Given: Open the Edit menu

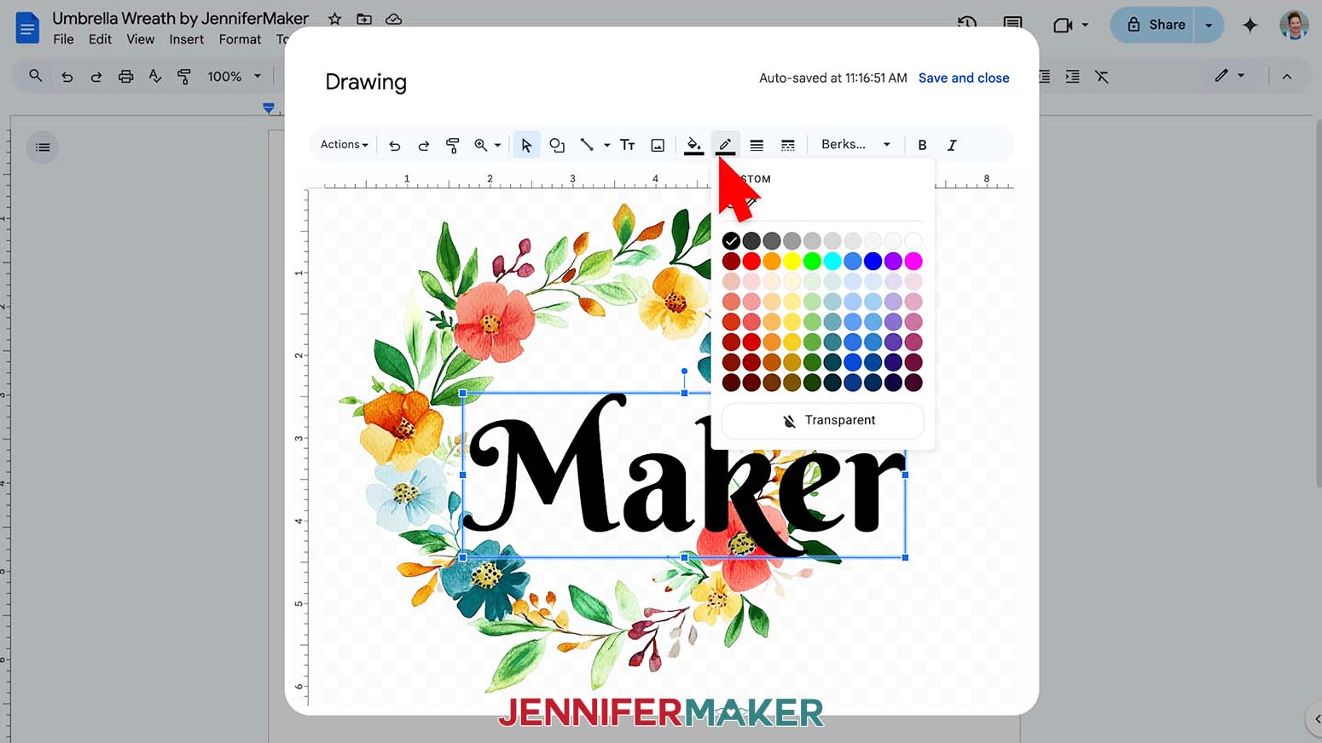Looking at the screenshot, I should [100, 39].
